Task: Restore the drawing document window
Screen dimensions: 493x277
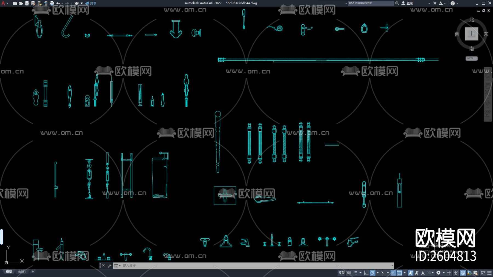Action: pos(484,11)
